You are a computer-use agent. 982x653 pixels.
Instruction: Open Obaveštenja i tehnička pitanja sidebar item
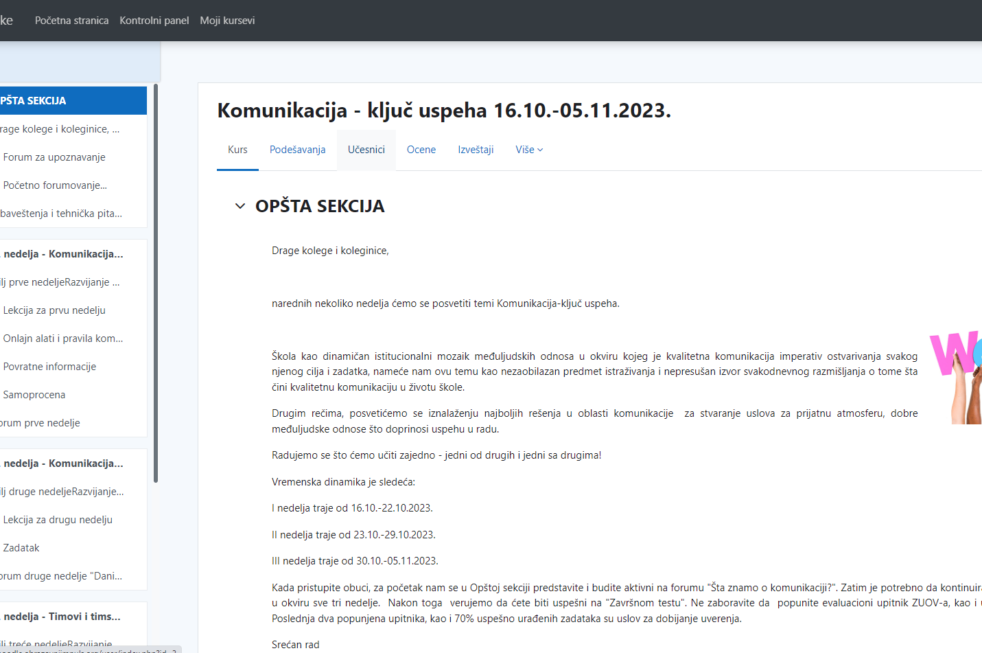61,214
